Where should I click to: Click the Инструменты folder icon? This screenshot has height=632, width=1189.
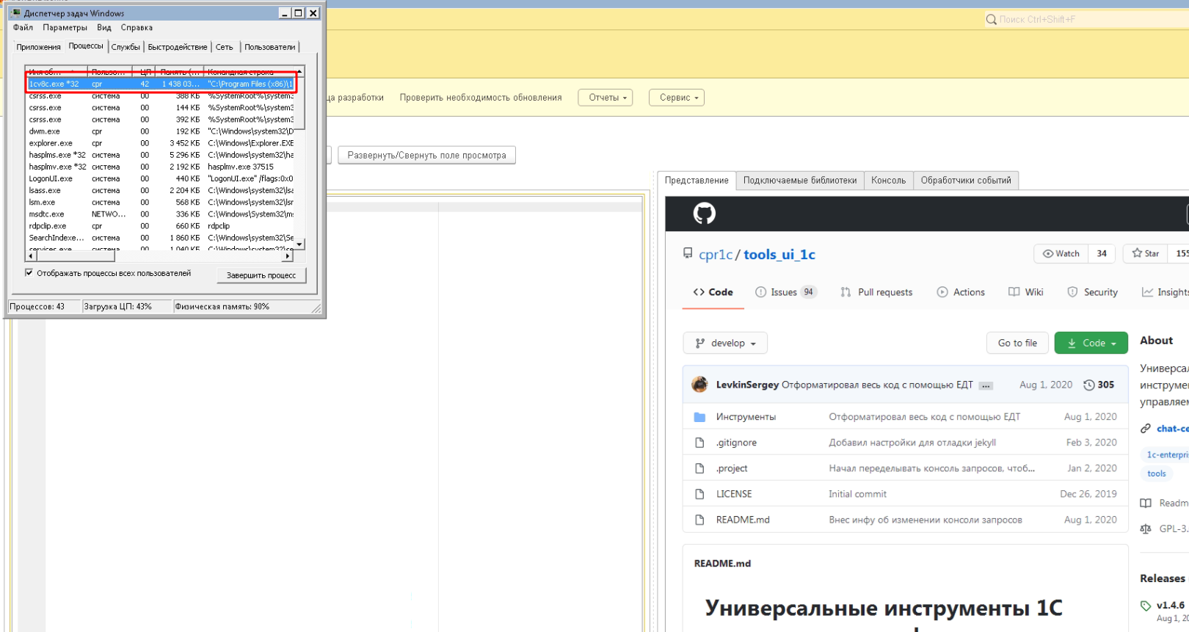click(699, 417)
